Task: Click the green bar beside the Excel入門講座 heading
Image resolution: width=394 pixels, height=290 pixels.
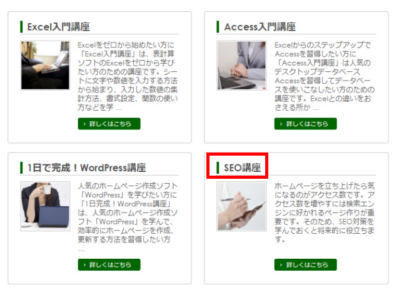Action: point(21,27)
